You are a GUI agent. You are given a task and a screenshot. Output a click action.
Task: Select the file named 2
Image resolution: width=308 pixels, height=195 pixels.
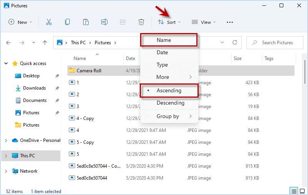click(78, 94)
